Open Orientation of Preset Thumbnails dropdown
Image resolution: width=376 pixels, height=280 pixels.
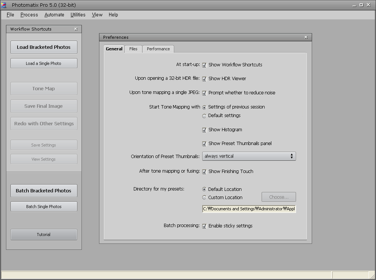(x=249, y=156)
